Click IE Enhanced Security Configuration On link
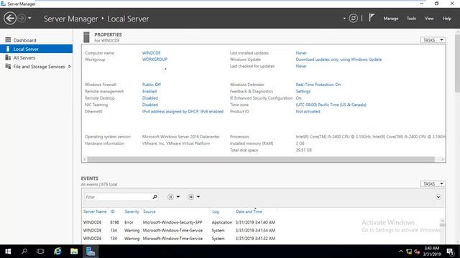The width and height of the screenshot is (460, 258). tap(299, 98)
